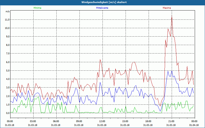
Task: Click the "18:00" time label
Action: (x=149, y=121)
